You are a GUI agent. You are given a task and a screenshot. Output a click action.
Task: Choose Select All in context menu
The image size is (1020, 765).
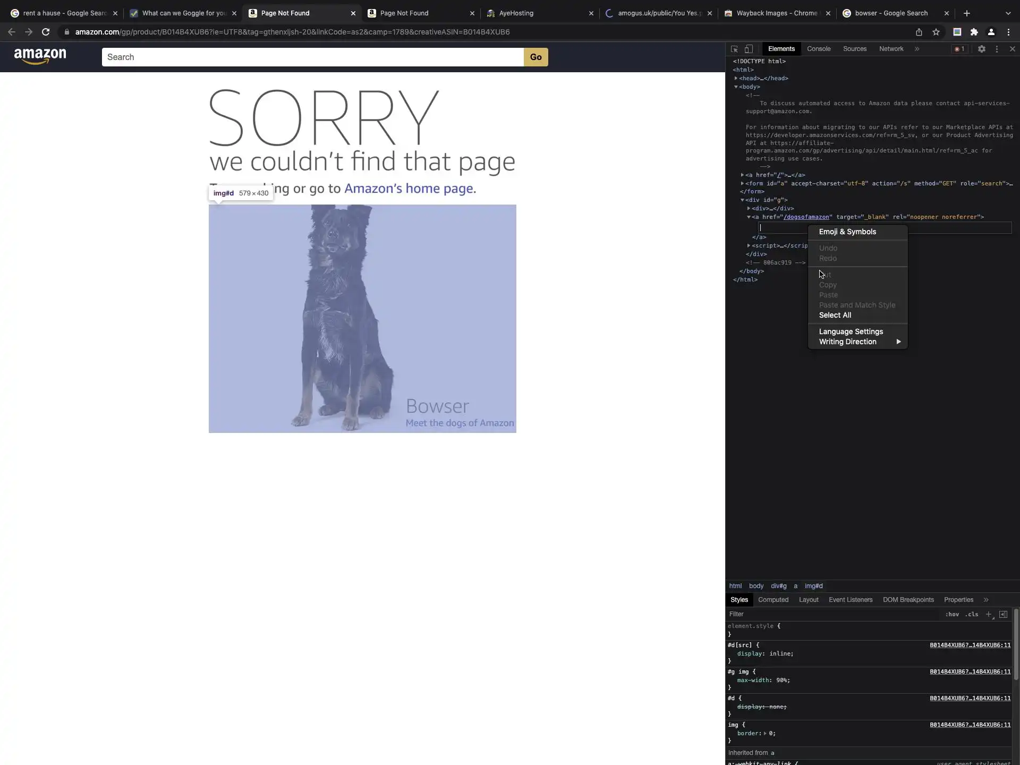tap(835, 315)
